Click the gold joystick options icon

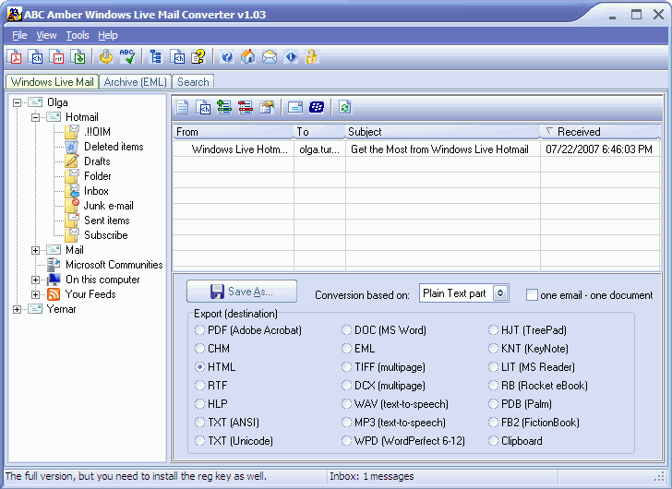coord(106,56)
